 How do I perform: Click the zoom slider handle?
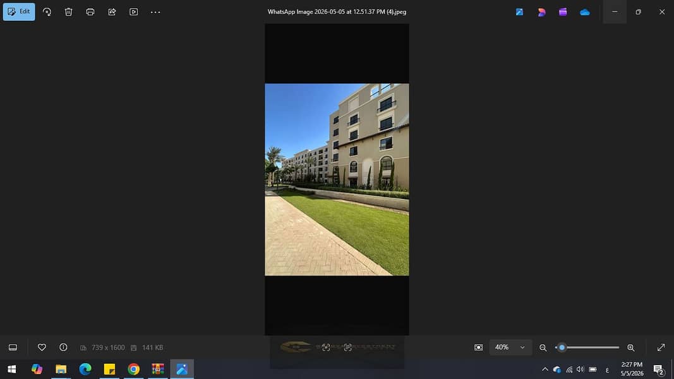tap(562, 347)
